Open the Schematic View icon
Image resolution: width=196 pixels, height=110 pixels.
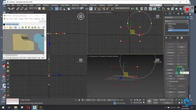coord(159,9)
